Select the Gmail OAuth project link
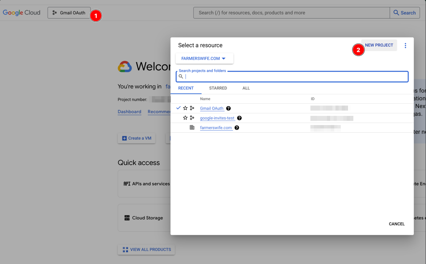Screen dimensions: 426x264 click(x=212, y=108)
